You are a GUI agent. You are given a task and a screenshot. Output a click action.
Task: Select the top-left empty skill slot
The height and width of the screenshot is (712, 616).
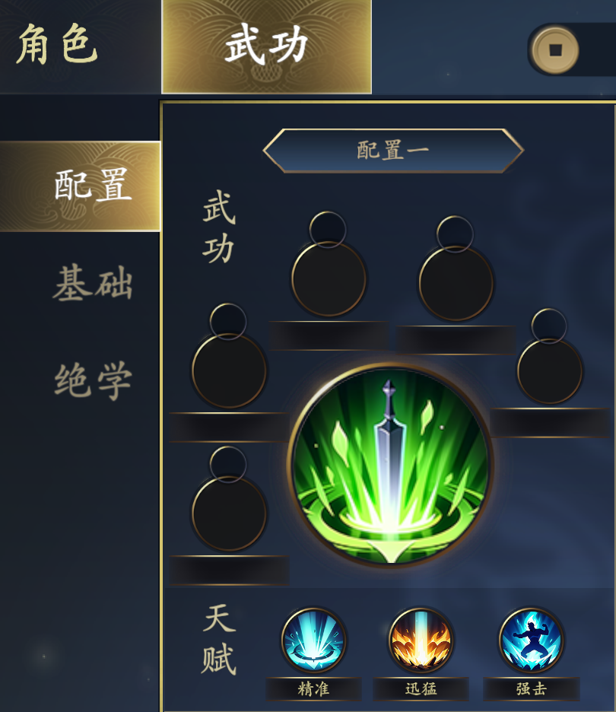point(329,279)
